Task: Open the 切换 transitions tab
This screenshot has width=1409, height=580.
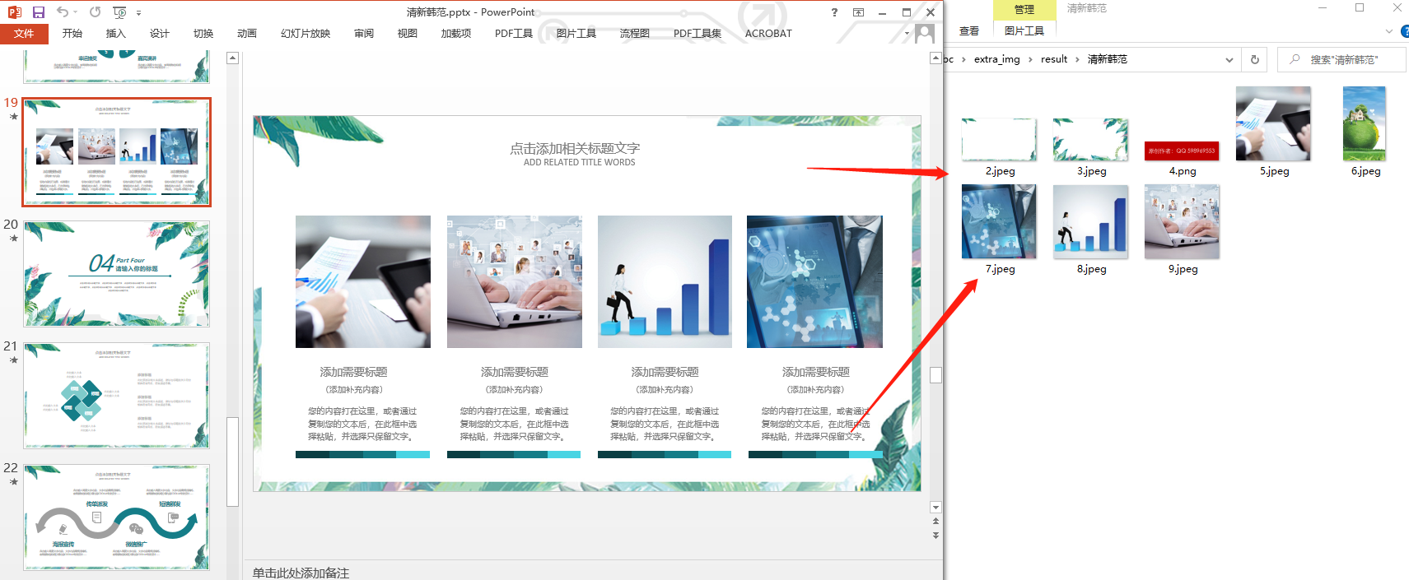Action: (x=203, y=34)
